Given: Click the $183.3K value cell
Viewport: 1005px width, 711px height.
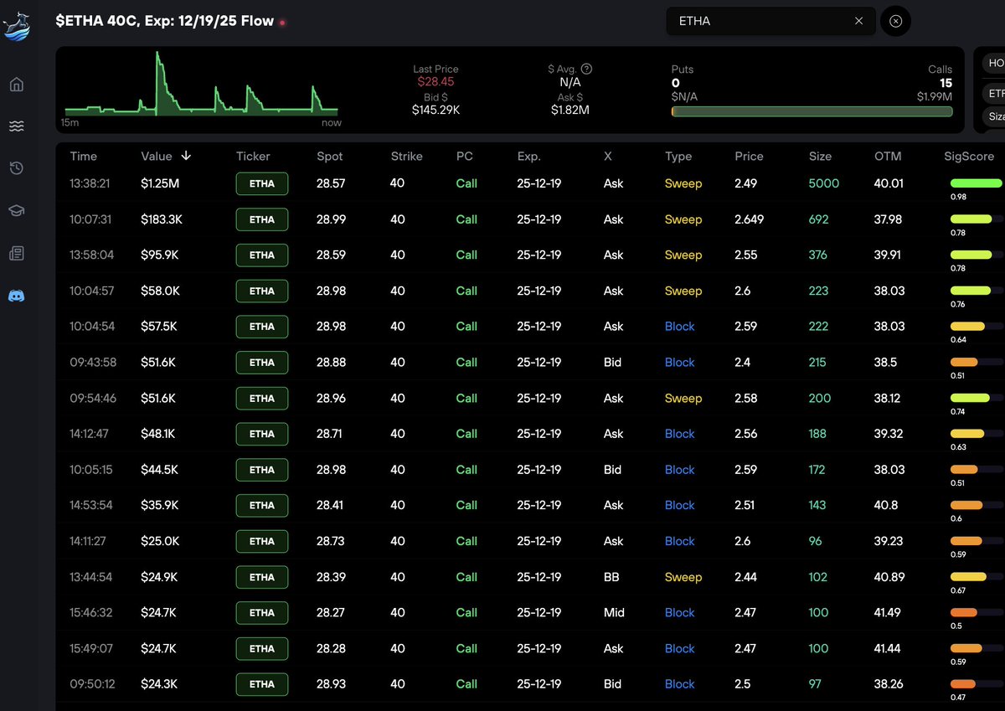Looking at the screenshot, I should tap(162, 219).
